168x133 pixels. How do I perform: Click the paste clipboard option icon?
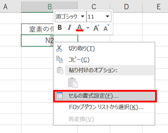[73, 83]
